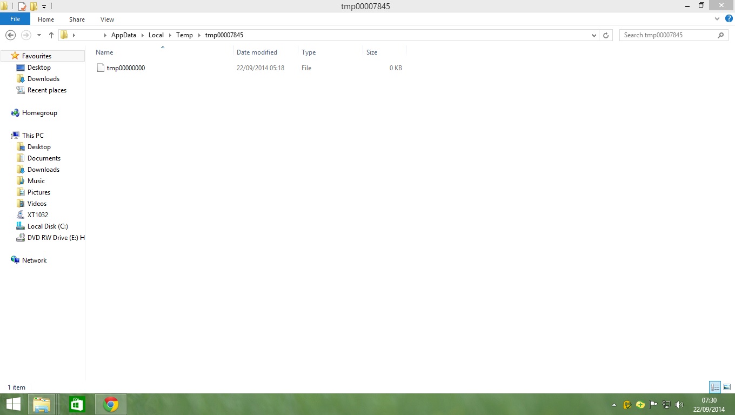
Task: Select Network in the navigation pane
Action: point(34,260)
